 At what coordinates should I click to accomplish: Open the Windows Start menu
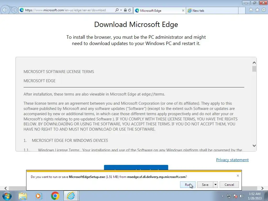click(x=7, y=196)
